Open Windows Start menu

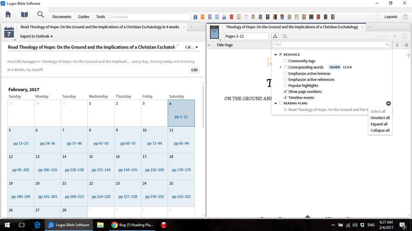click(x=7, y=225)
